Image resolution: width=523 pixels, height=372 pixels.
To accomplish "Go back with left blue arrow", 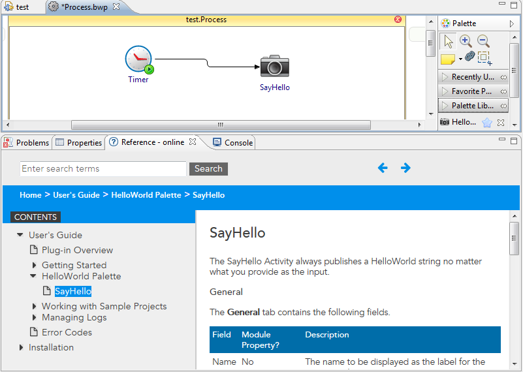I will 383,168.
